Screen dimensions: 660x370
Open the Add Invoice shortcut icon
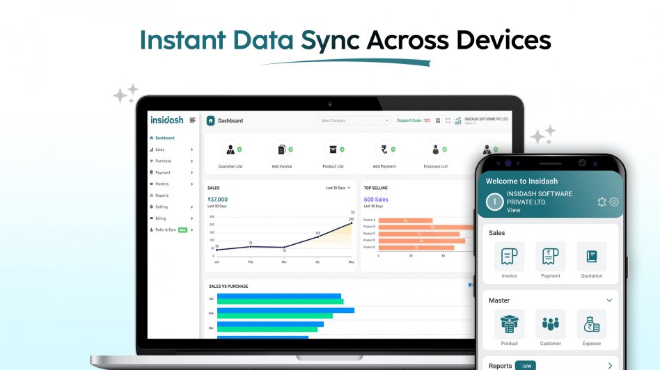pyautogui.click(x=281, y=150)
